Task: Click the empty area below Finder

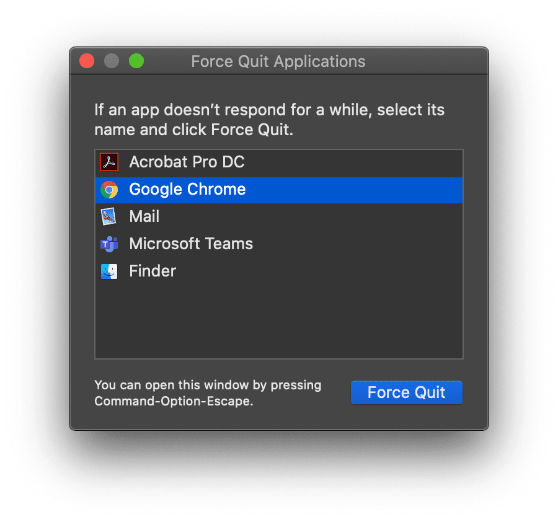Action: click(278, 316)
